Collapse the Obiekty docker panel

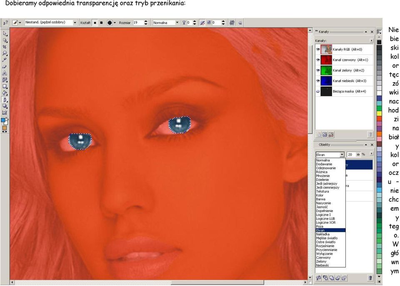366,144
